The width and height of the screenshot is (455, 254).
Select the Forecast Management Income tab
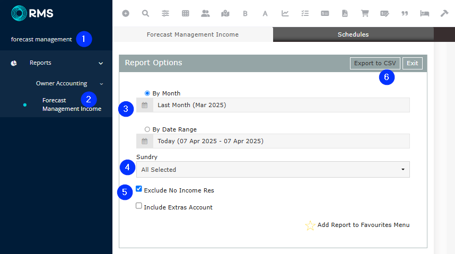pyautogui.click(x=192, y=34)
